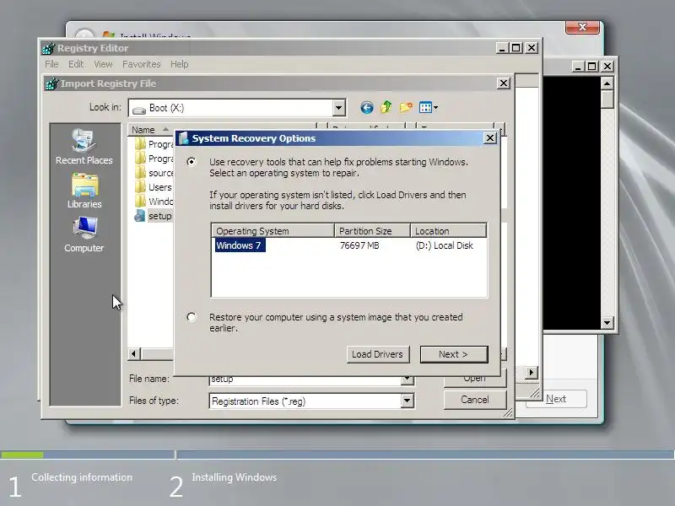Screen dimensions: 675x506
Task: Select the Windows folder in file list
Action: pos(154,202)
